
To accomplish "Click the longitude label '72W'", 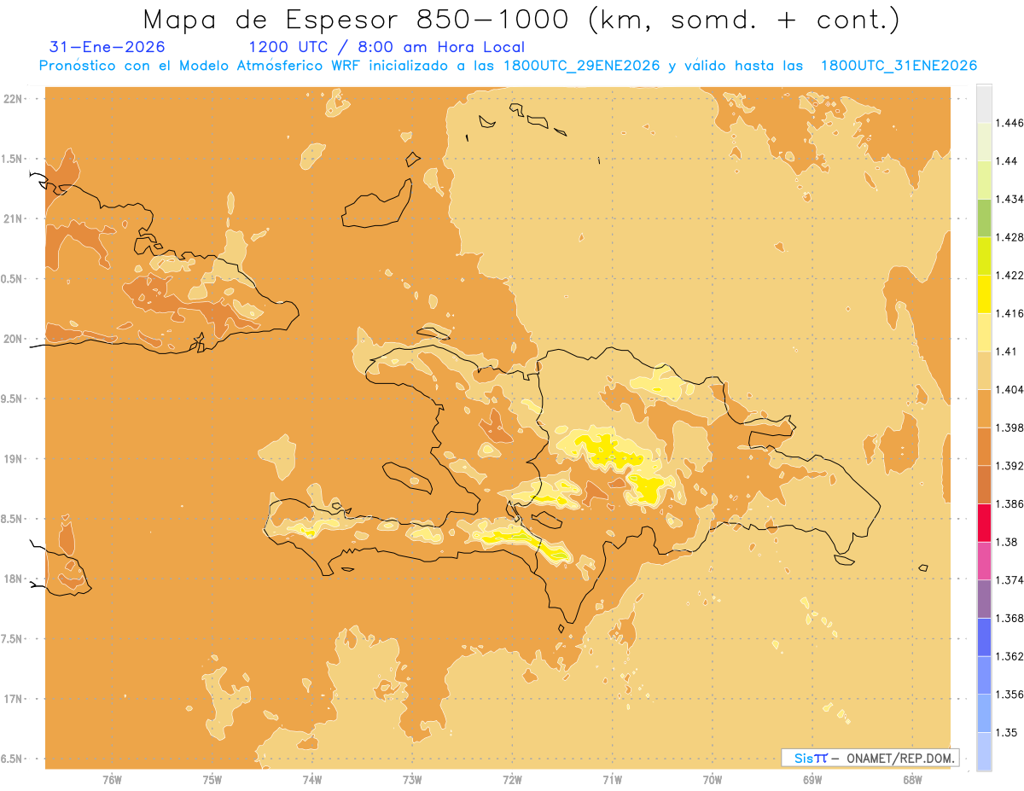I will [x=513, y=780].
